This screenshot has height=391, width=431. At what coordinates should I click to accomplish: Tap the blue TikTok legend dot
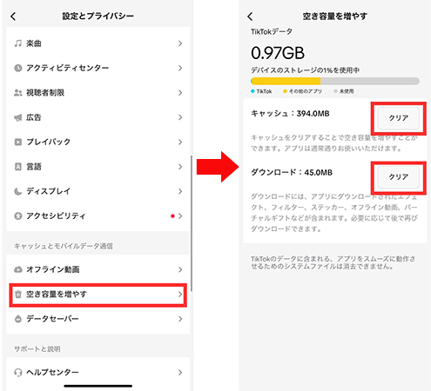[x=253, y=91]
